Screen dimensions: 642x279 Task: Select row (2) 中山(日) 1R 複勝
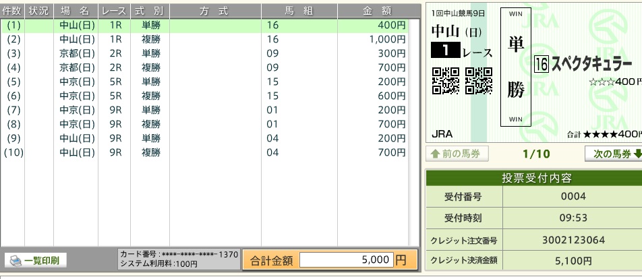pyautogui.click(x=204, y=39)
